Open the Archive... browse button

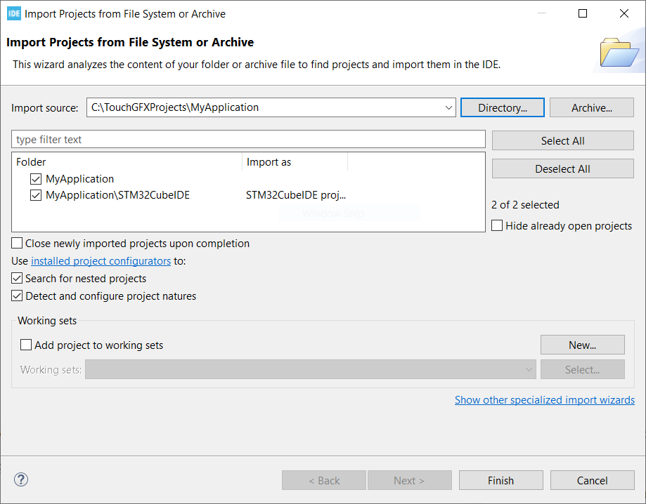tap(592, 108)
